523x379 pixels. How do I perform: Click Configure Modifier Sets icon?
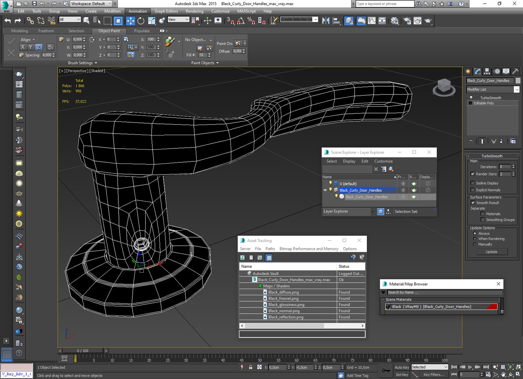coord(513,141)
